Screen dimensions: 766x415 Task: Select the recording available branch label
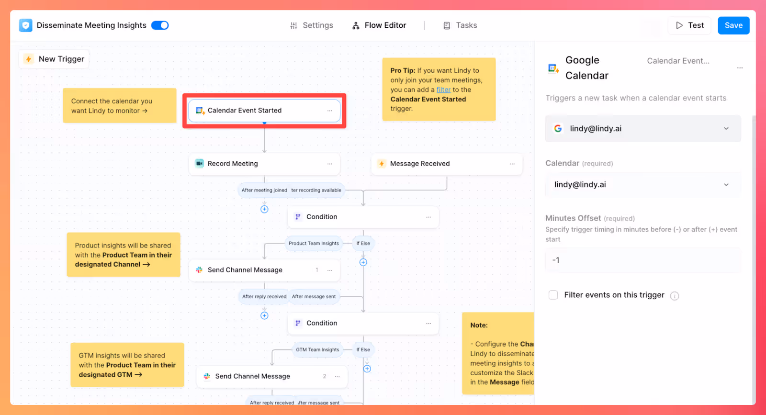[316, 190]
